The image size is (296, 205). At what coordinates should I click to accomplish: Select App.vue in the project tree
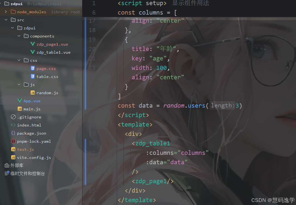click(x=32, y=101)
